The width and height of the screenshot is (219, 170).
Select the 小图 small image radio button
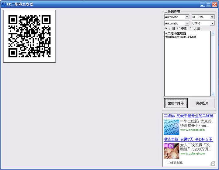pos(166,28)
